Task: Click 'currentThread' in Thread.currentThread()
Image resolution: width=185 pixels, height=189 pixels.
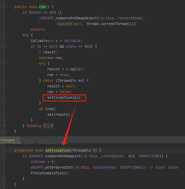Action: [114, 24]
